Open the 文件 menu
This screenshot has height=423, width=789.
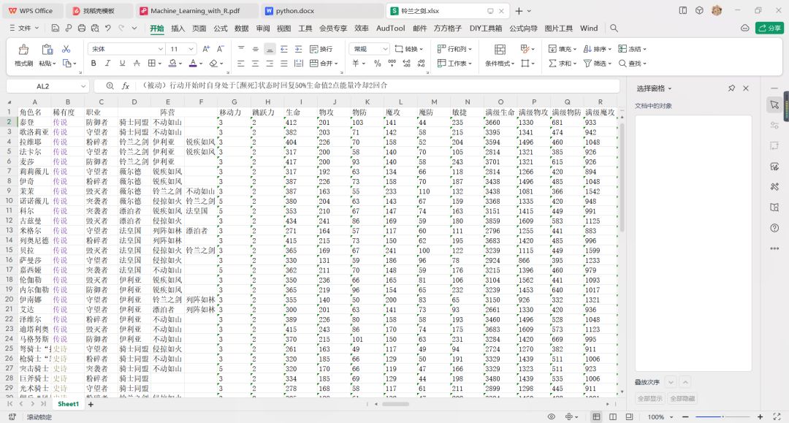pos(24,28)
